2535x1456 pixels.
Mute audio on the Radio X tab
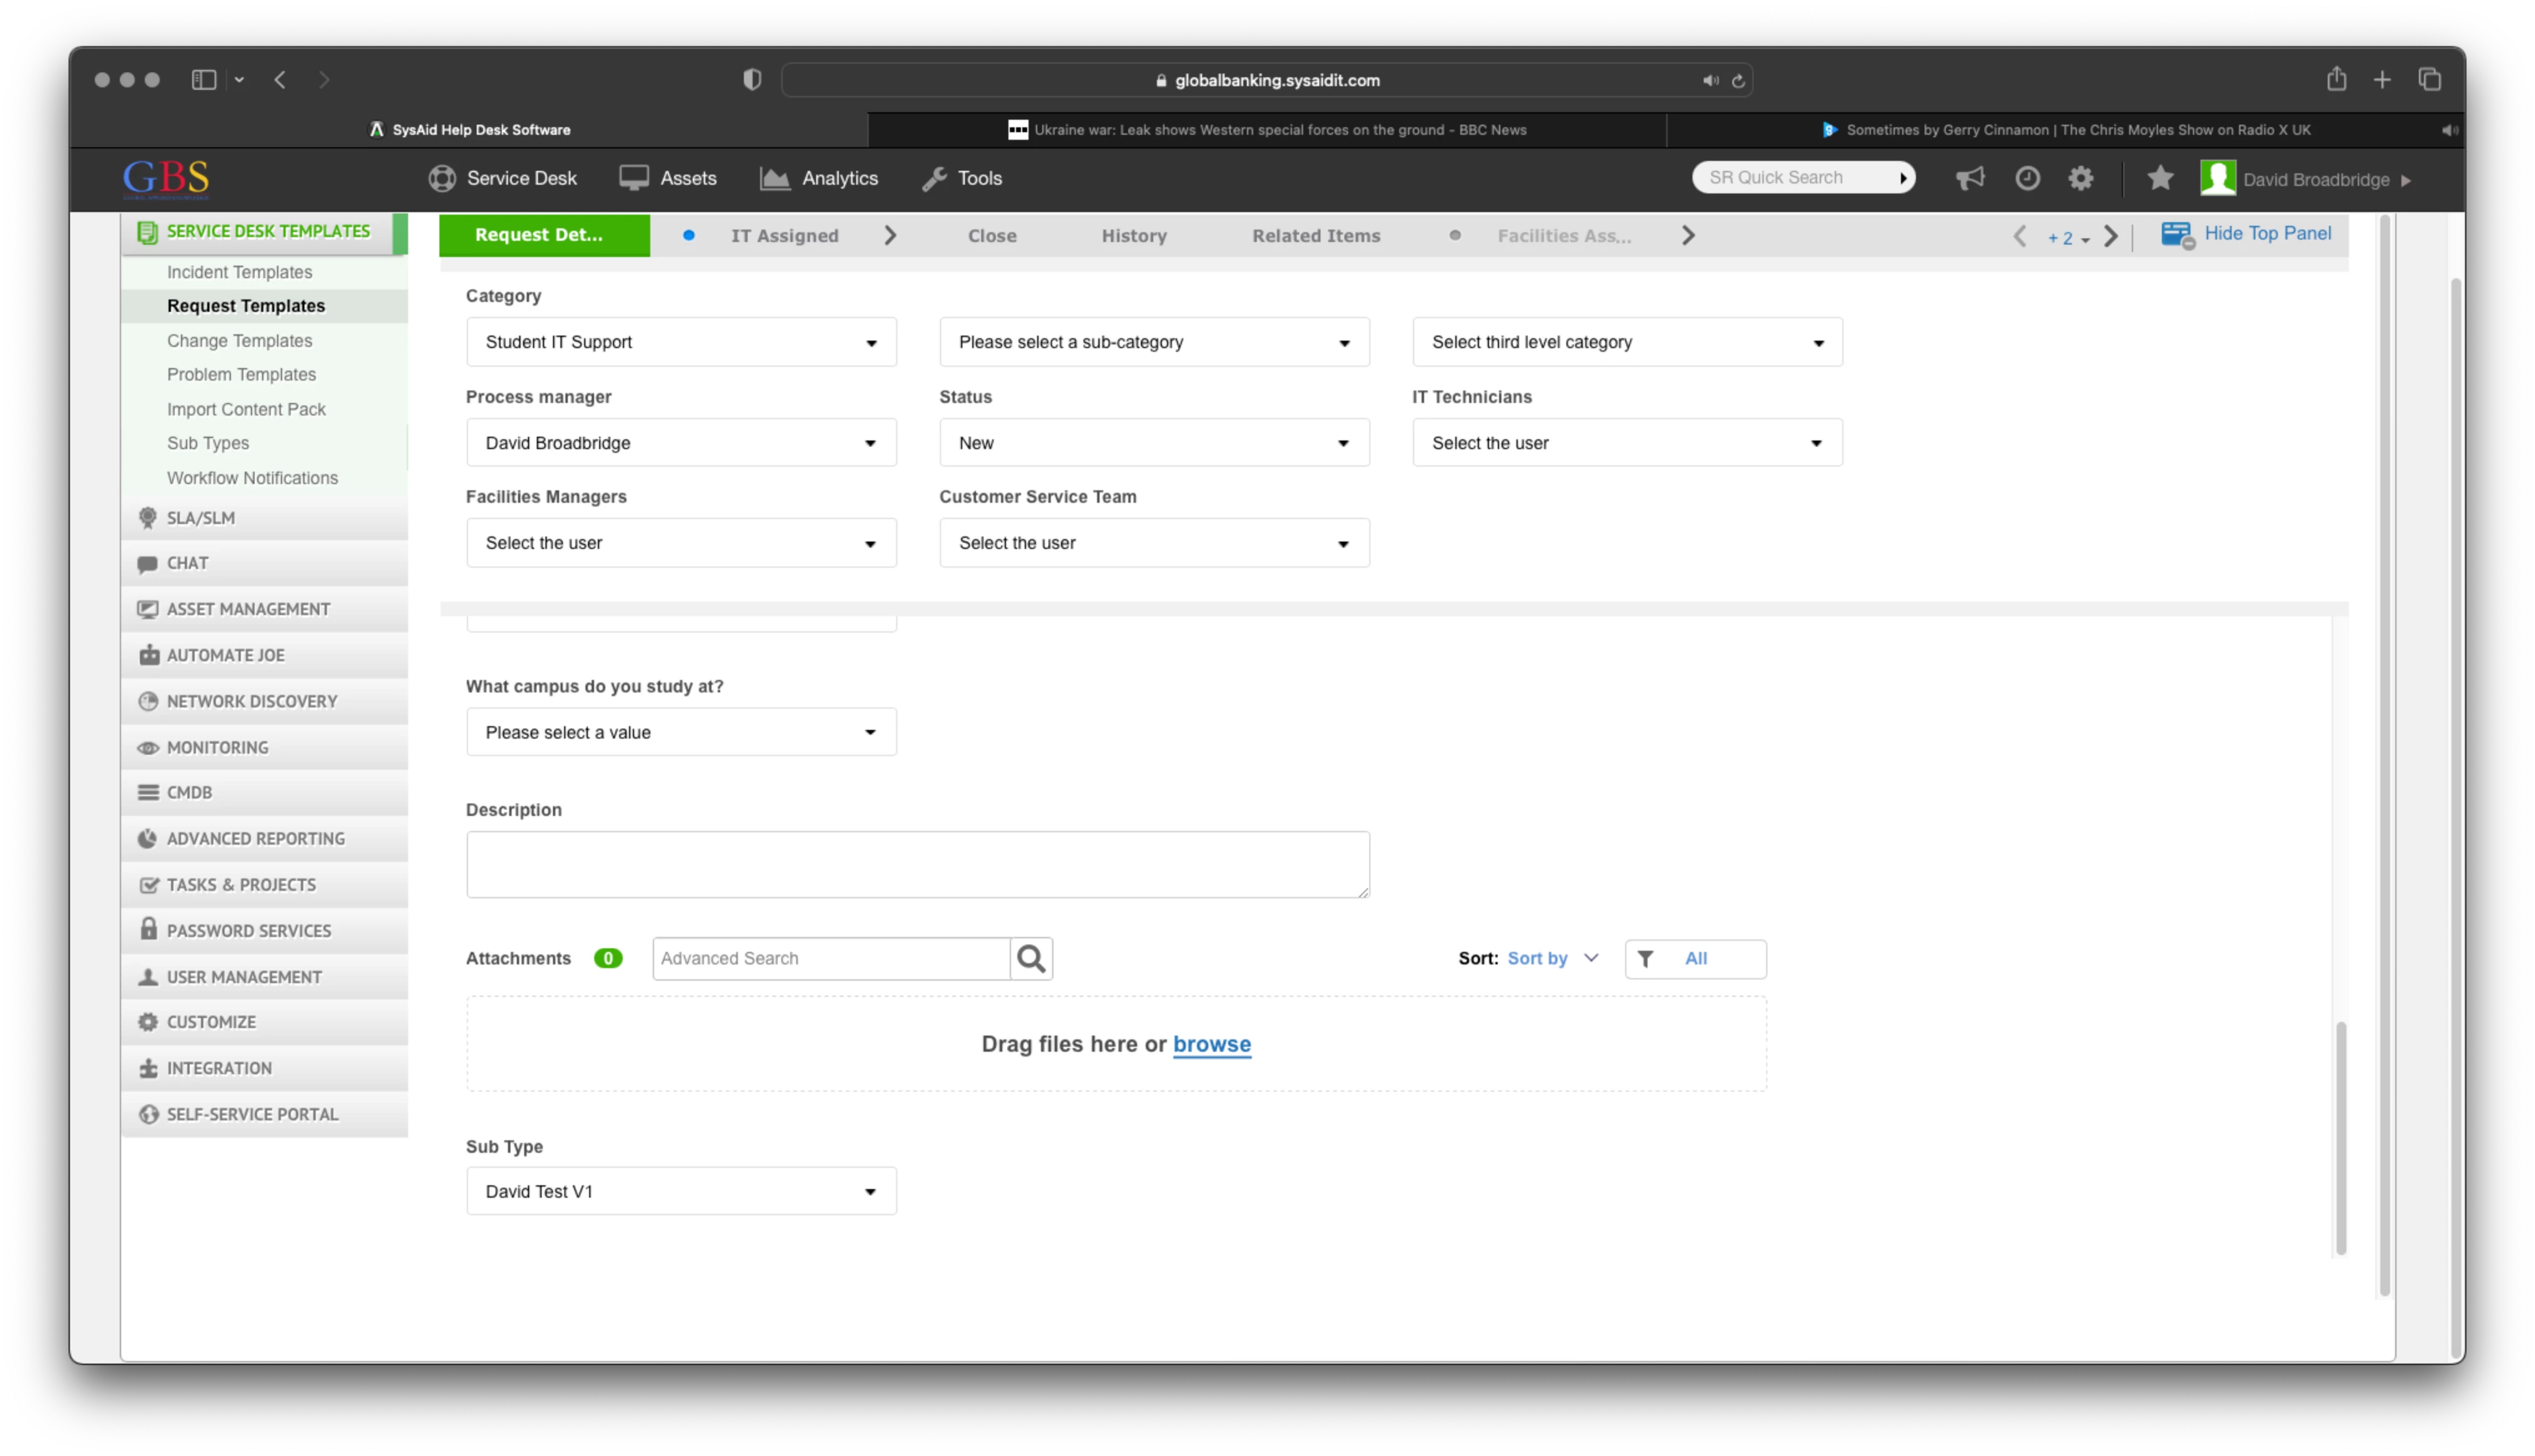coord(2449,130)
